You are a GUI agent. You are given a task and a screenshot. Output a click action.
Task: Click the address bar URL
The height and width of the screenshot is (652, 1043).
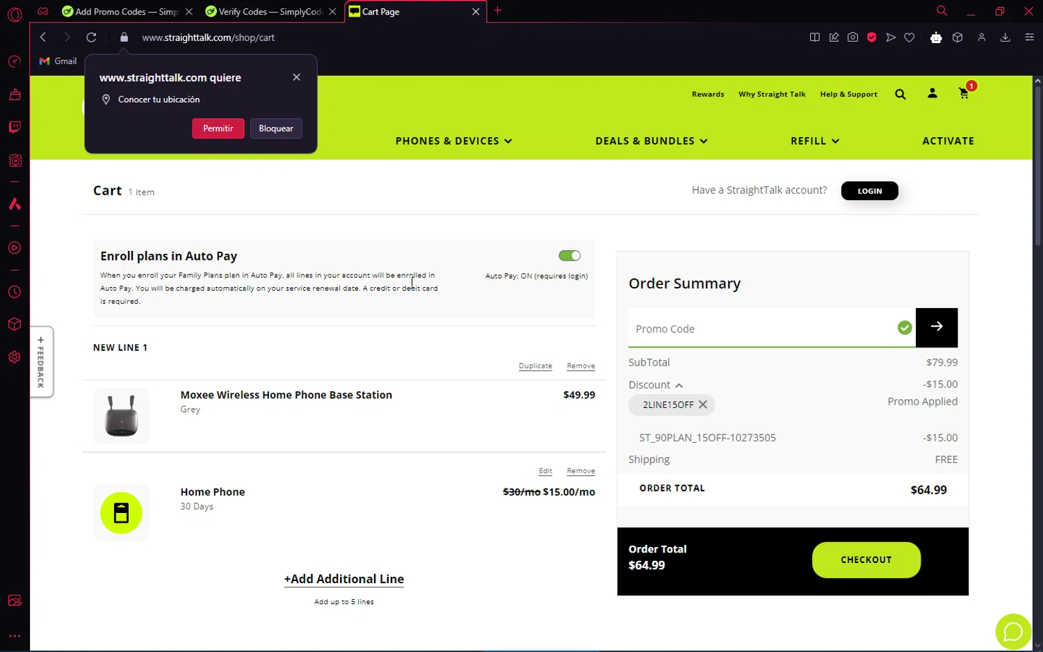[x=209, y=38]
